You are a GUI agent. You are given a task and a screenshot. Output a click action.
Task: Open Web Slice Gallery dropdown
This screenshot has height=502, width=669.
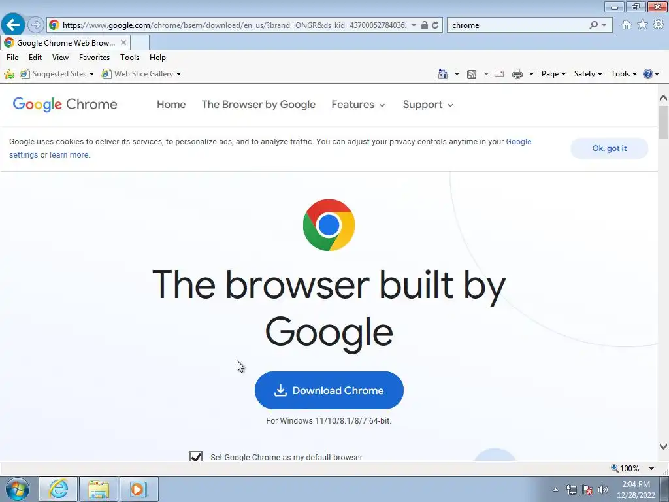(178, 74)
